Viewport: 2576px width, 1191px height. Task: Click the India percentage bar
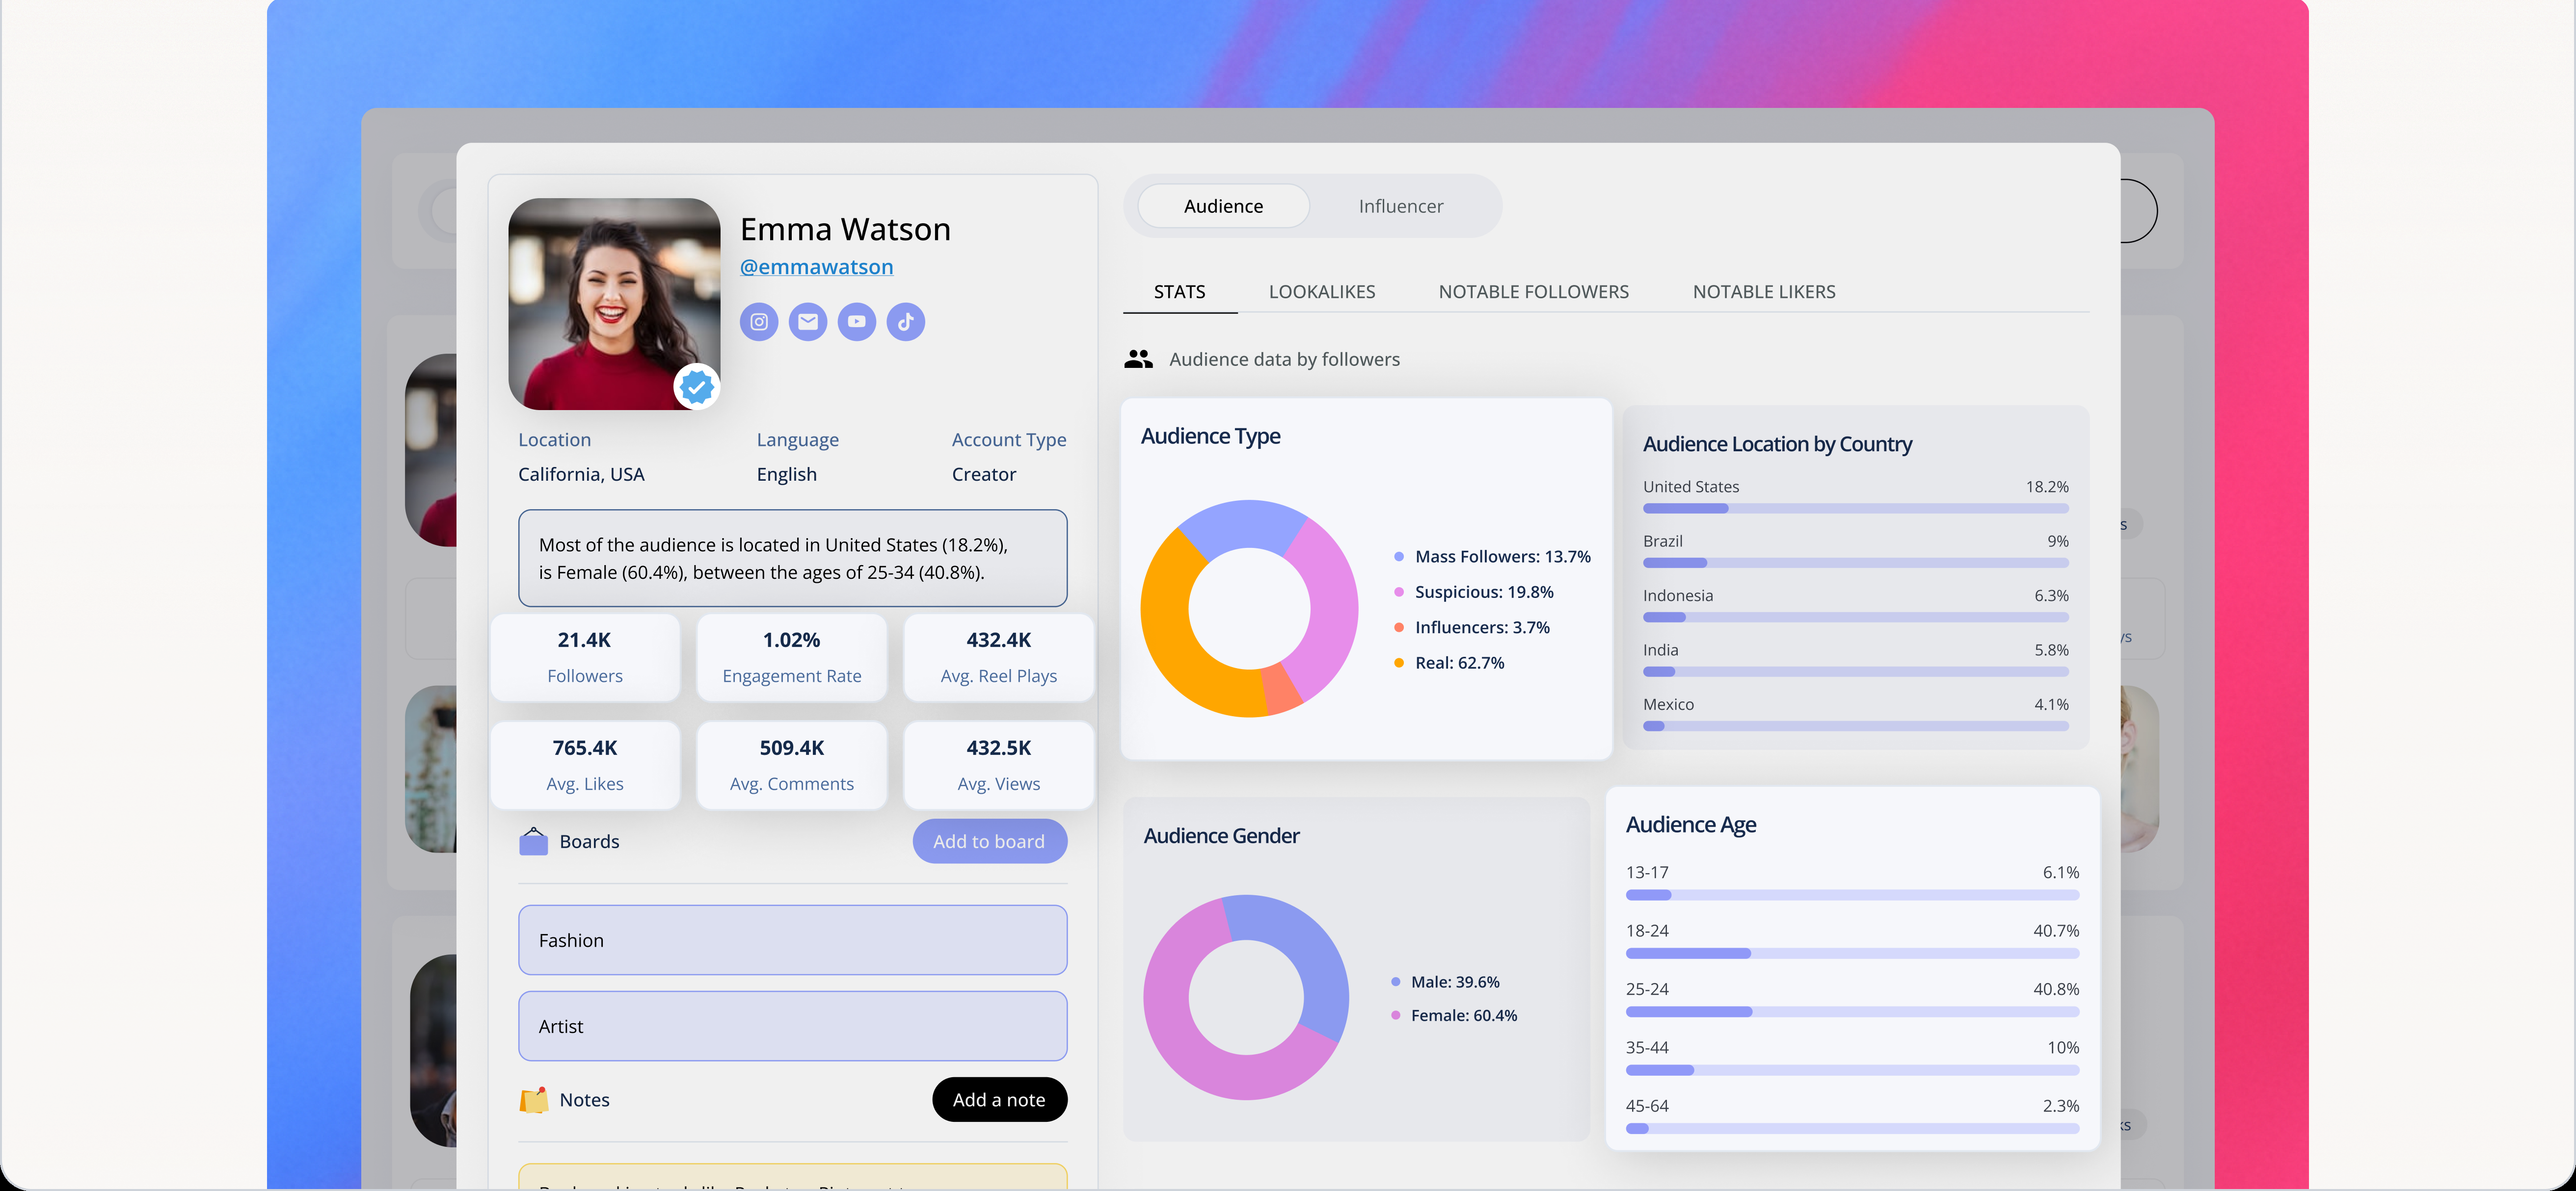1855,672
